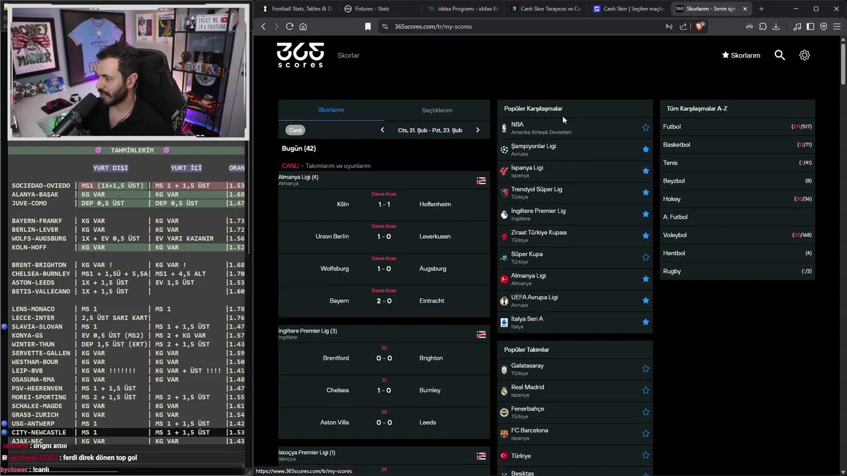Open the Football Stats, Tables browser tab
The width and height of the screenshot is (847, 476).
pyautogui.click(x=296, y=9)
